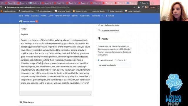The width and height of the screenshot is (188, 106).
Task: Click Sabrina Traidia's avatar icon
Action: pos(21,21)
